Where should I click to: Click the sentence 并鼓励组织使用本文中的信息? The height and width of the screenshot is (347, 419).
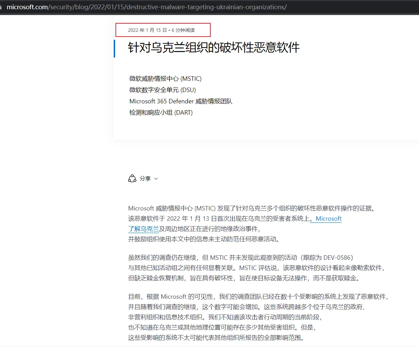click(205, 239)
